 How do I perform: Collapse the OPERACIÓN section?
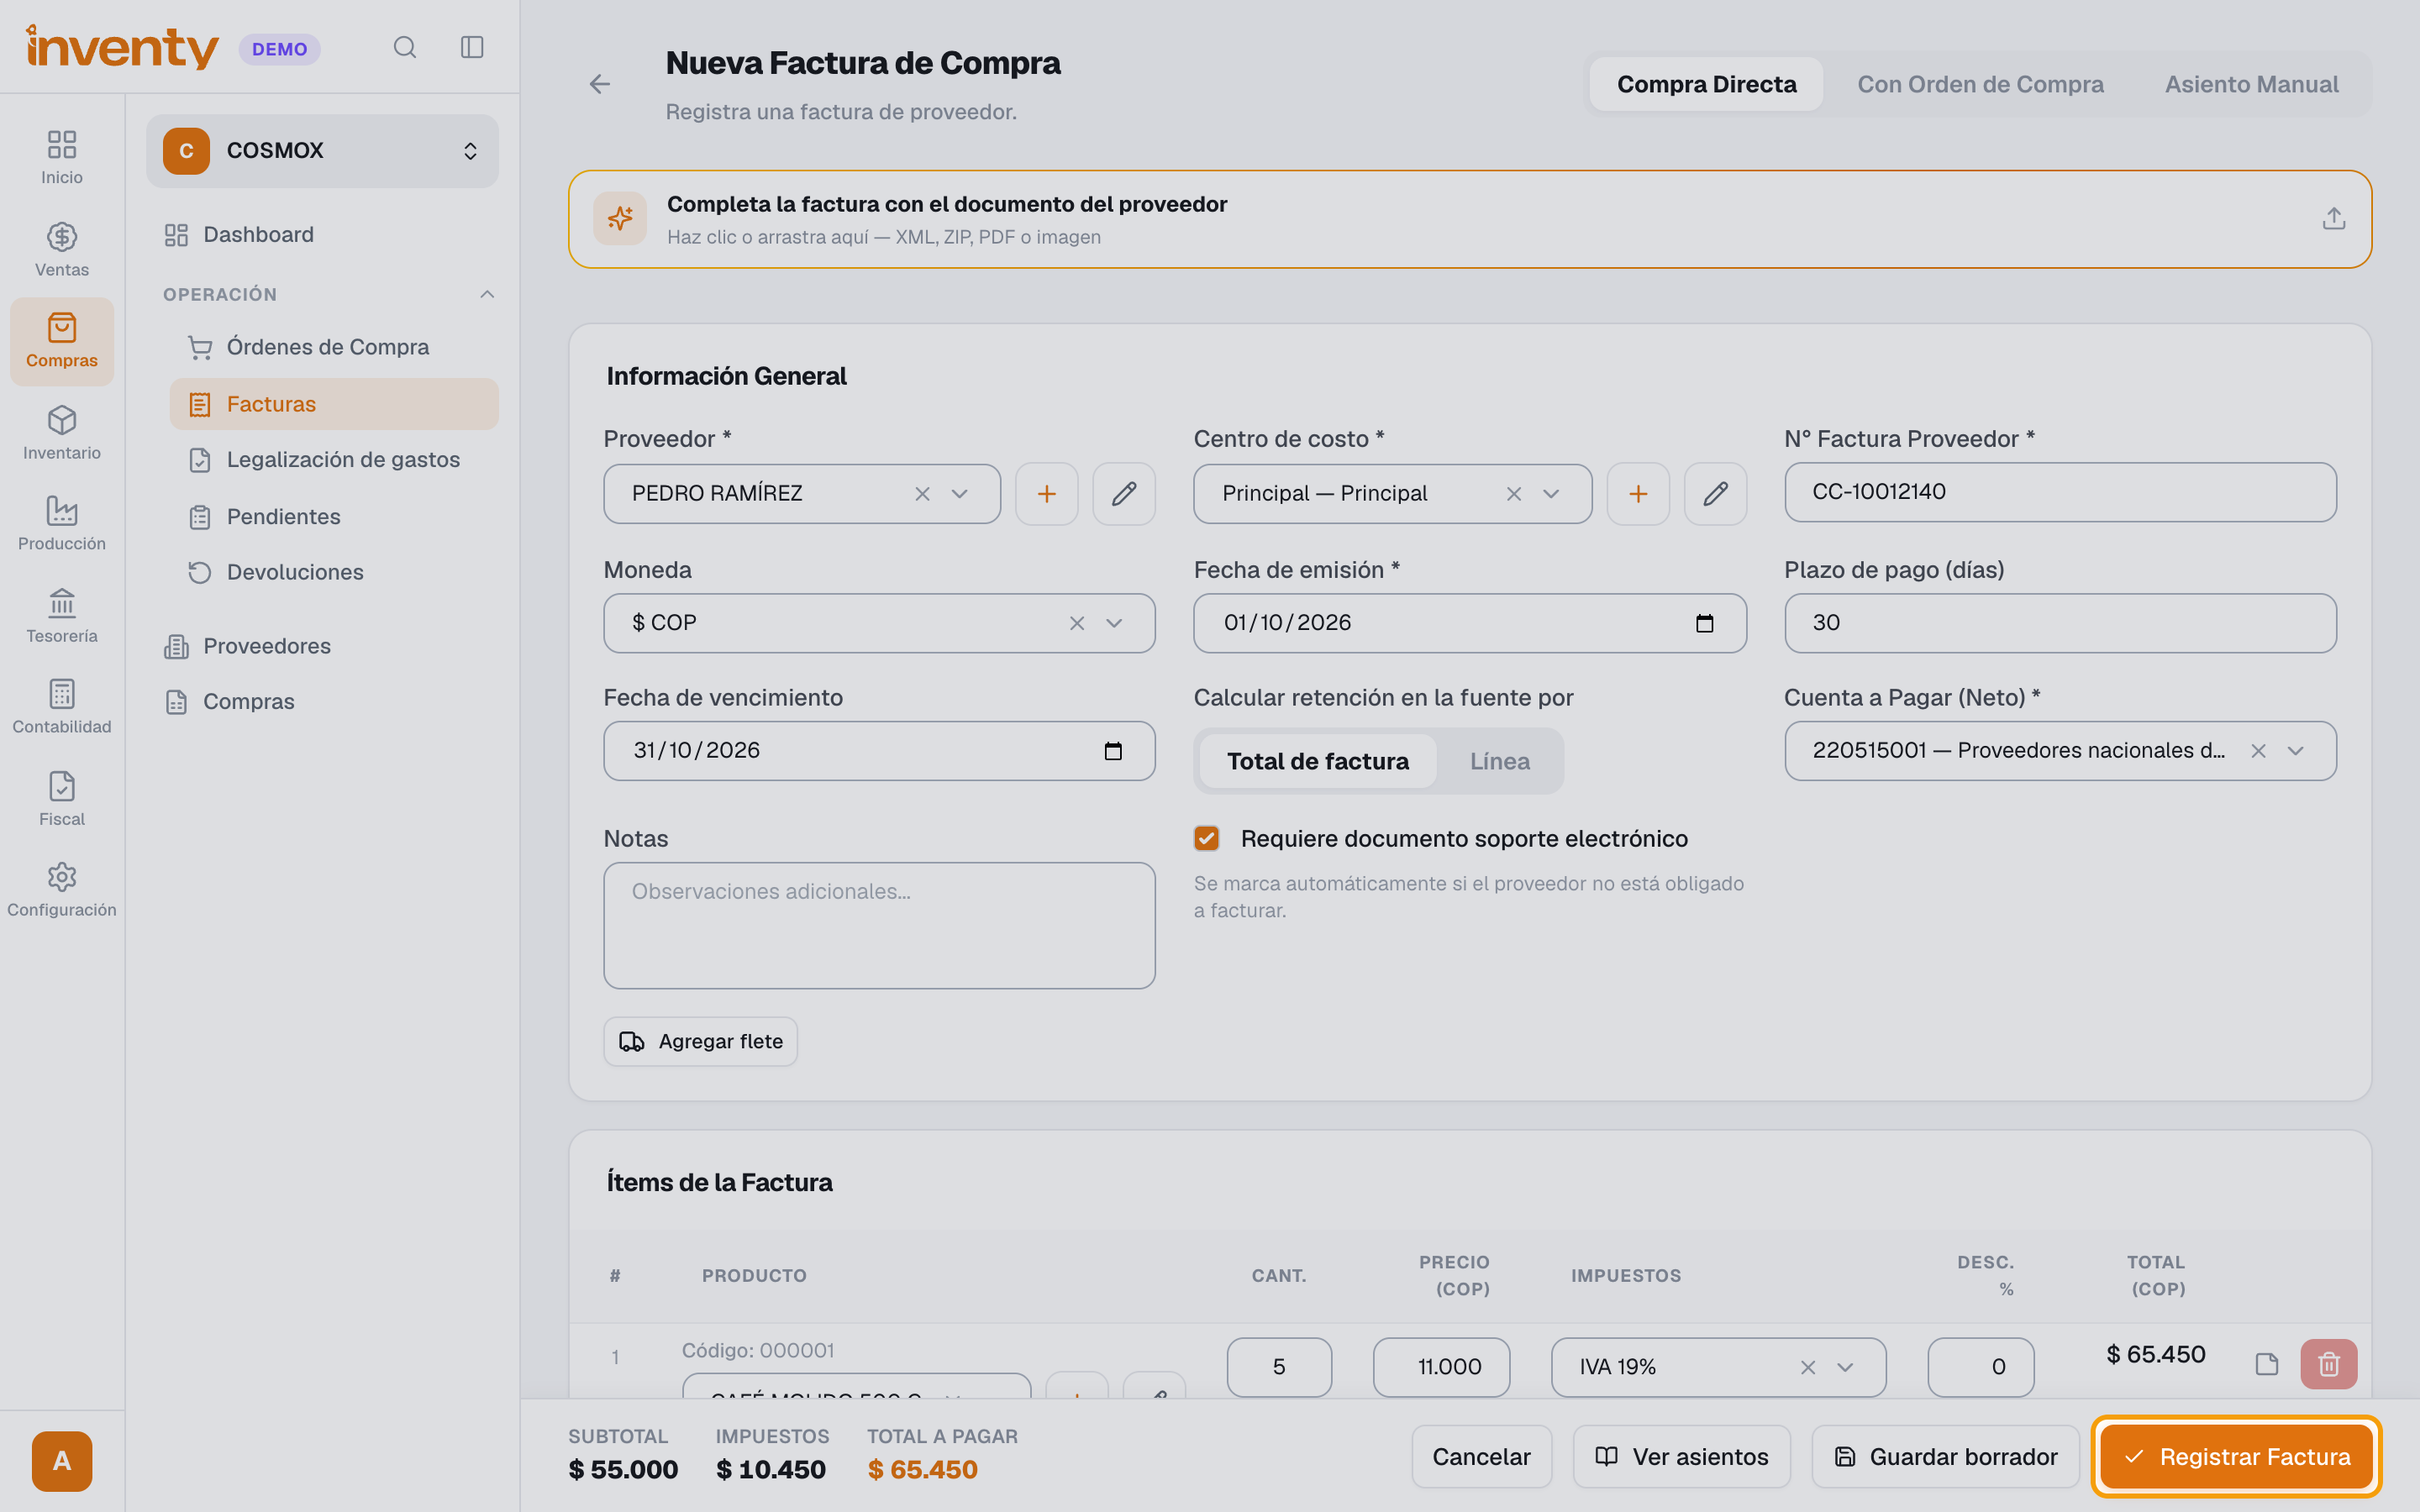[x=487, y=294]
